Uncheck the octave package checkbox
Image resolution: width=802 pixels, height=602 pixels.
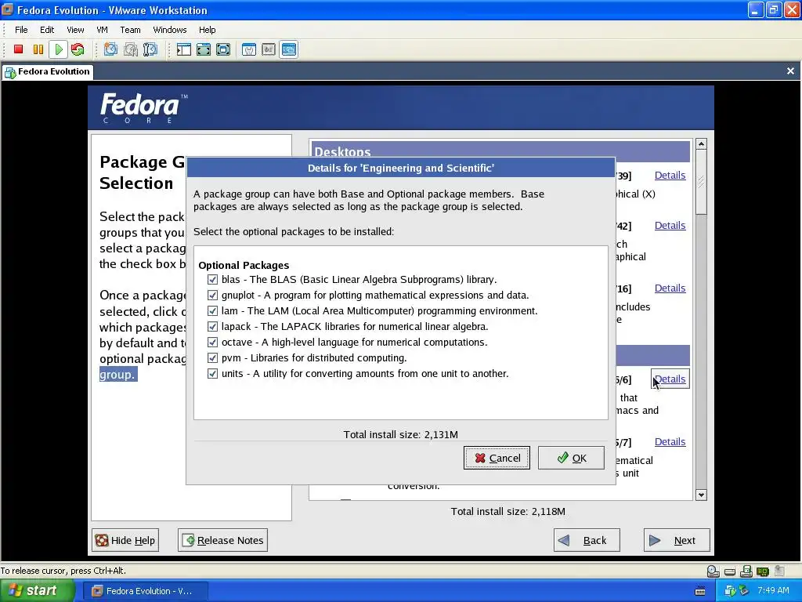pyautogui.click(x=212, y=342)
